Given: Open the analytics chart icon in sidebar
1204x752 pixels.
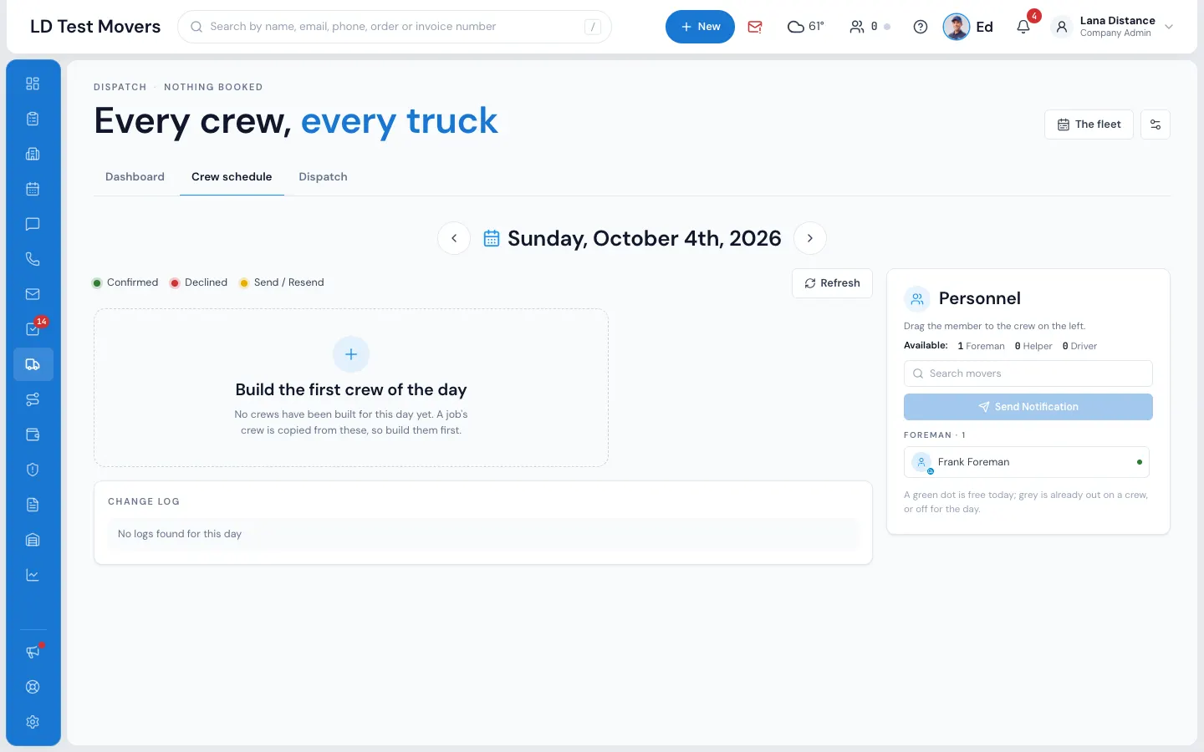Looking at the screenshot, I should click(x=33, y=575).
